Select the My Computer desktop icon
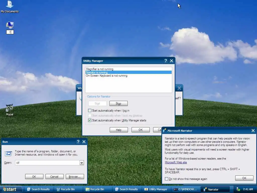Viewport: 257px width, 193px height. click(10, 25)
